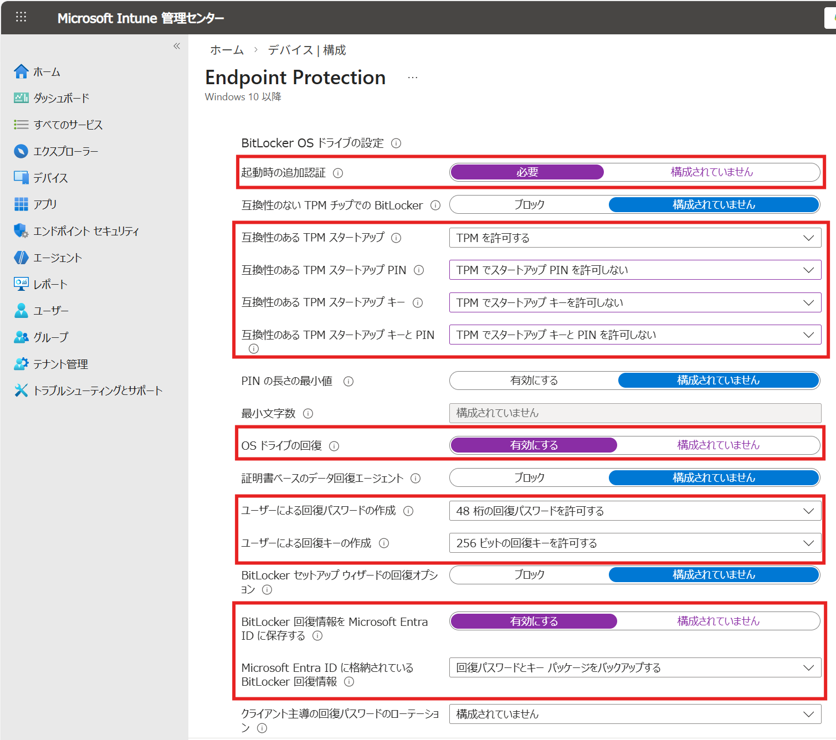This screenshot has width=836, height=740.
Task: Open the more options ellipsis by Endpoint Protection
Action: (x=413, y=78)
